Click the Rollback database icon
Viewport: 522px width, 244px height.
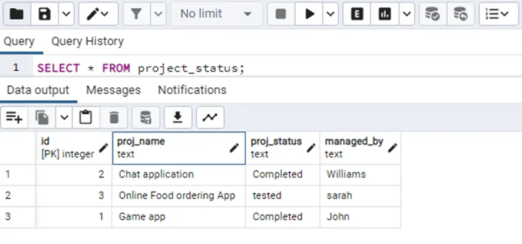[461, 14]
